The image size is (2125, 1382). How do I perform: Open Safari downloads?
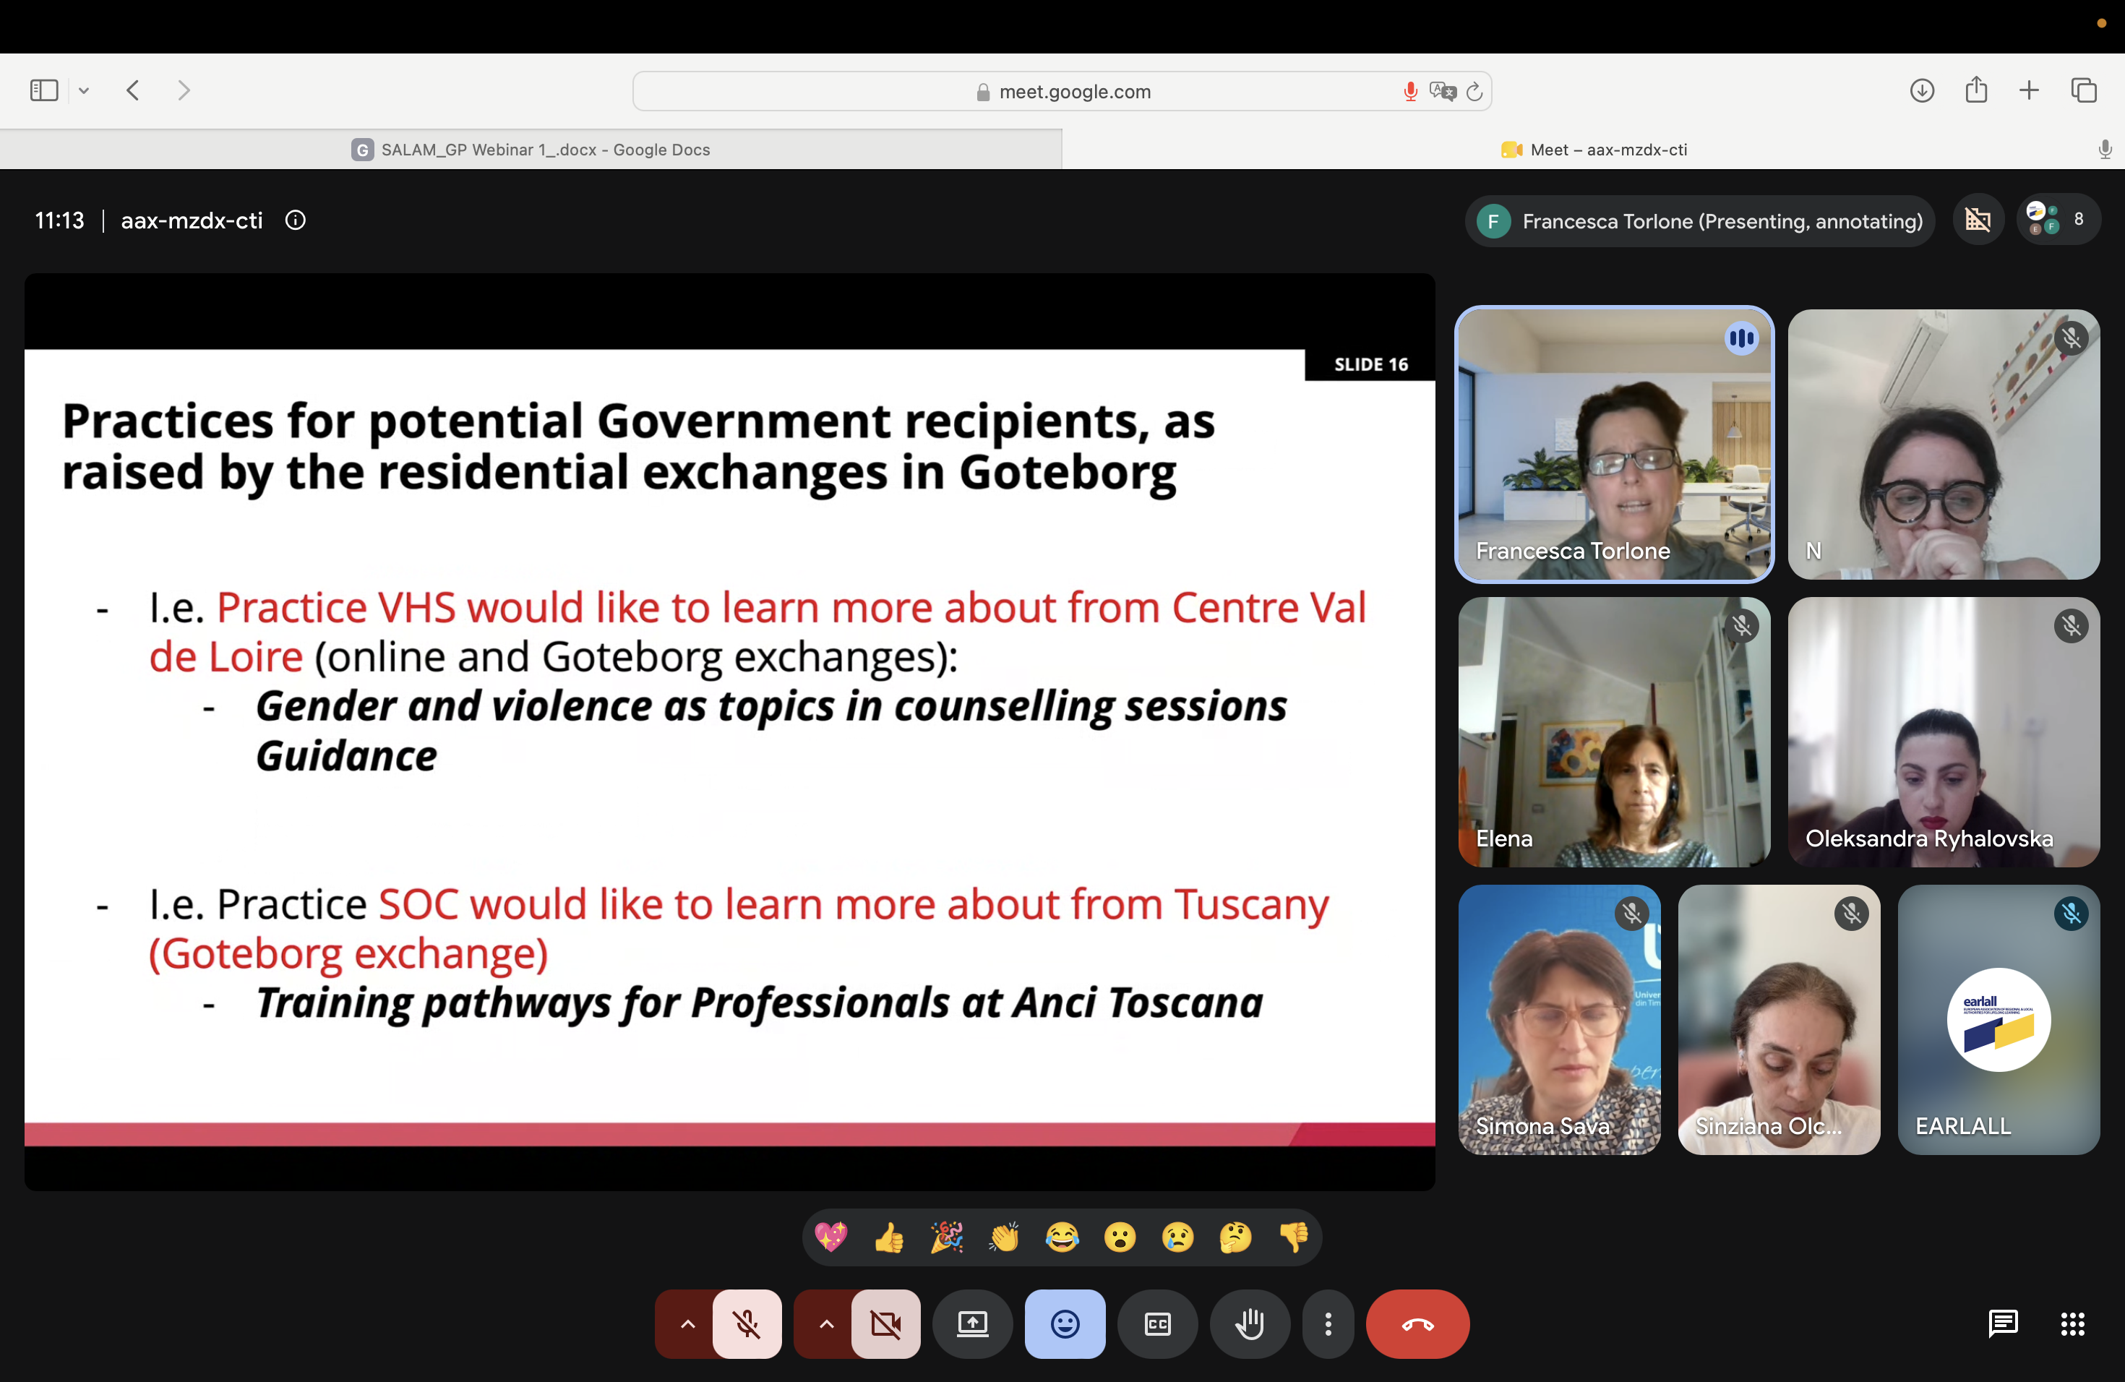click(1921, 90)
